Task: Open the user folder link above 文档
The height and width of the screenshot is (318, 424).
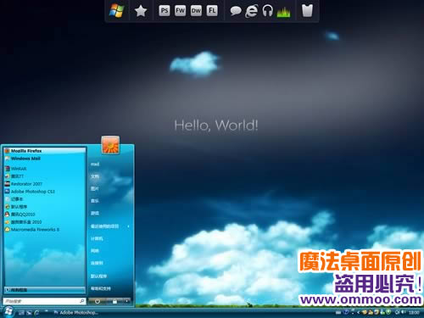Action: (x=95, y=165)
